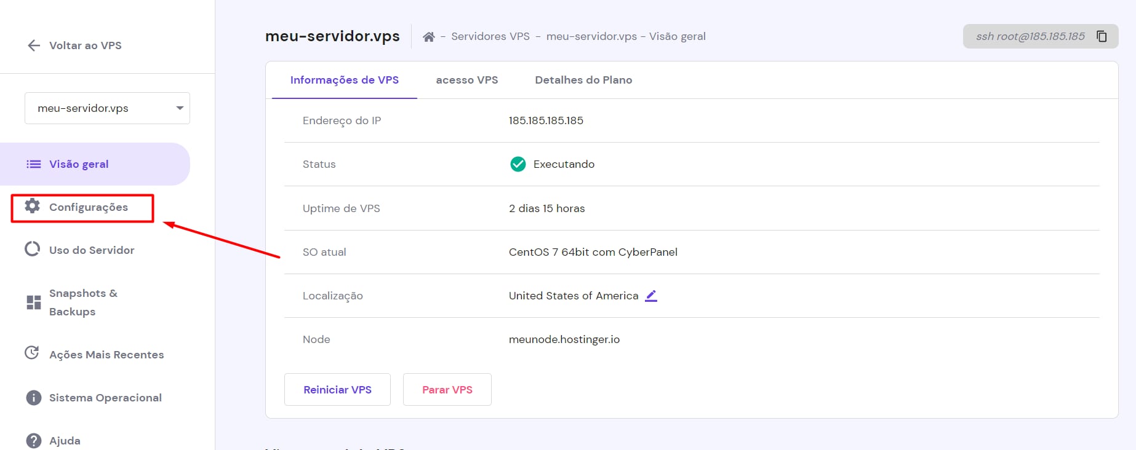Viewport: 1136px width, 450px height.
Task: Click the Visão geral list icon
Action: pyautogui.click(x=33, y=164)
